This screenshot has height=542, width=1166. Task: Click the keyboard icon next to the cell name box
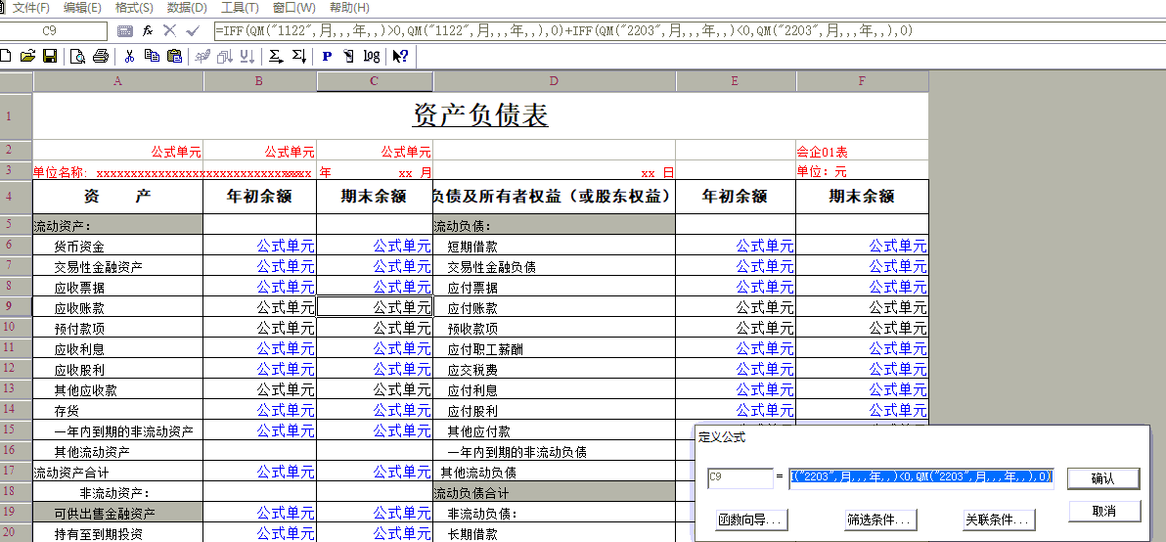coord(125,30)
